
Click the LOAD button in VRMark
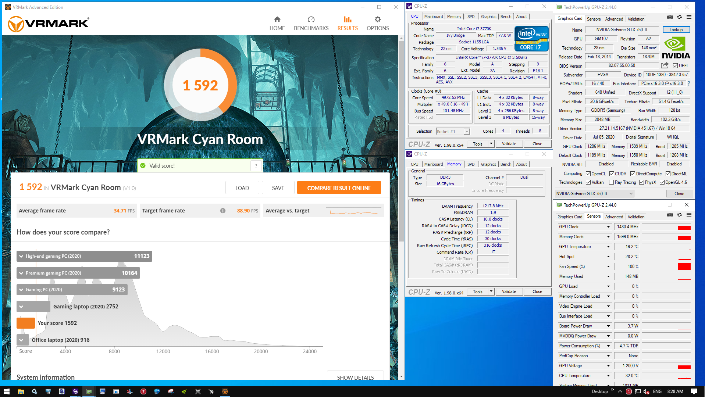tap(242, 188)
